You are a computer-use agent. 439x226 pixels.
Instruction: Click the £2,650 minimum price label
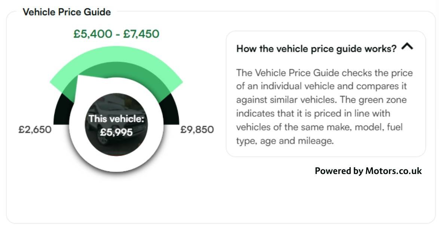click(35, 130)
